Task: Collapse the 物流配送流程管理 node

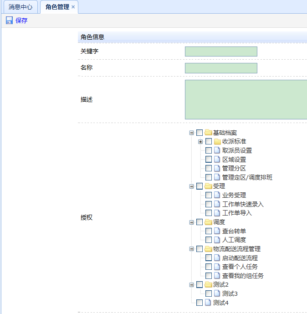Action: coord(191,249)
